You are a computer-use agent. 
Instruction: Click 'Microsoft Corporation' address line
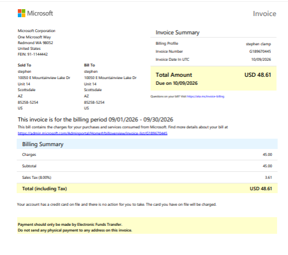37,31
